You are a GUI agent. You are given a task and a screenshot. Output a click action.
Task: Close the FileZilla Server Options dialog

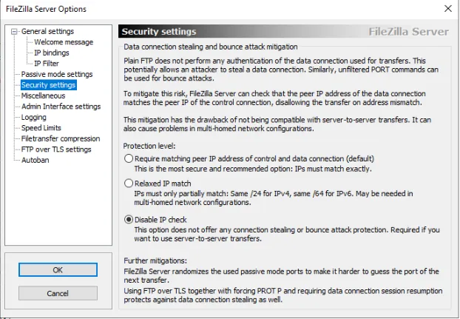click(x=448, y=9)
